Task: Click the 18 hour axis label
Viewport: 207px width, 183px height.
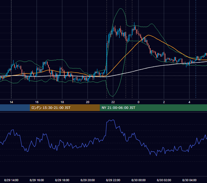Action: (62, 102)
